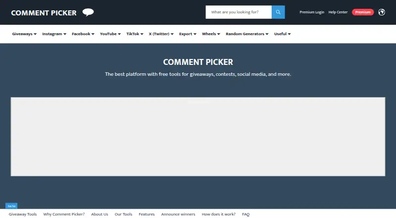Open the globe language selector icon
Viewport: 396px width, 218px height.
click(382, 12)
